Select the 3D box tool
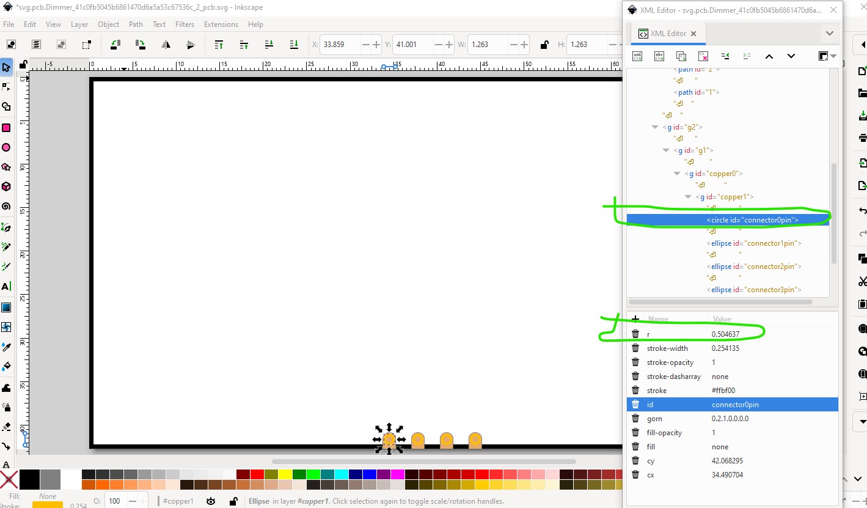Viewport: 867px width, 508px height. 6,186
